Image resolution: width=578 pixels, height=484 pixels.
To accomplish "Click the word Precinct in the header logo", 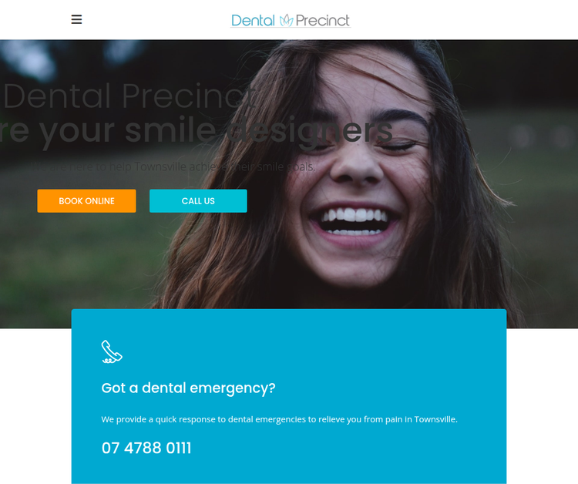I will click(x=323, y=21).
